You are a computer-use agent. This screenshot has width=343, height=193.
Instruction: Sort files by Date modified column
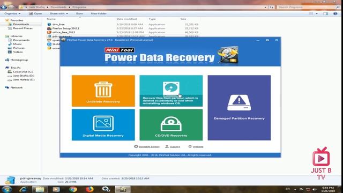tap(126, 19)
